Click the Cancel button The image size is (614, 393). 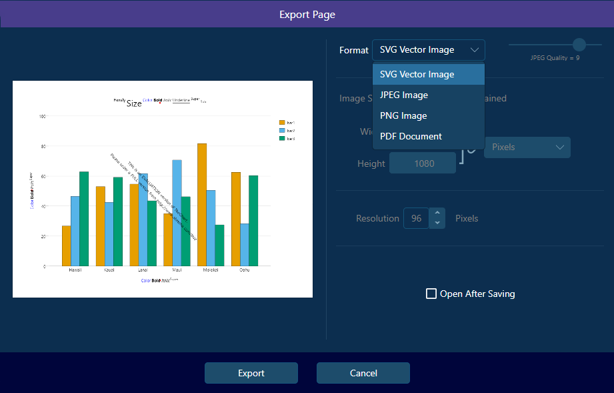click(363, 373)
